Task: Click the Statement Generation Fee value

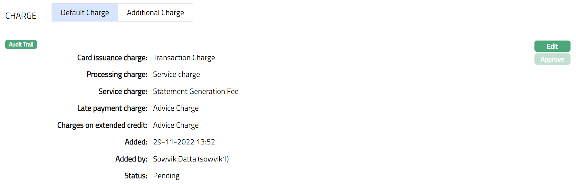Action: click(196, 91)
